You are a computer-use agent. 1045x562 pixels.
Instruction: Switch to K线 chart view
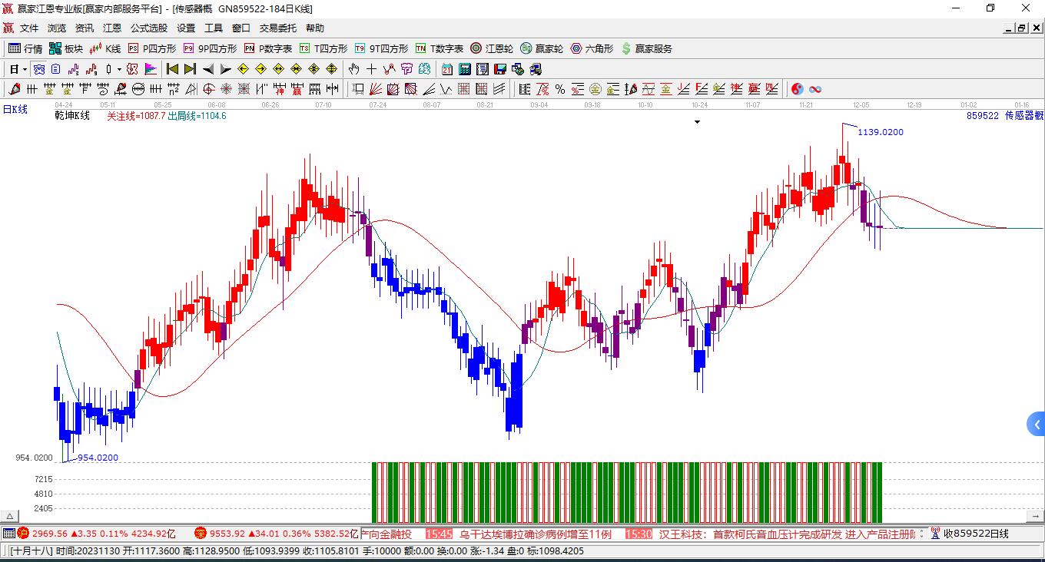(x=105, y=48)
